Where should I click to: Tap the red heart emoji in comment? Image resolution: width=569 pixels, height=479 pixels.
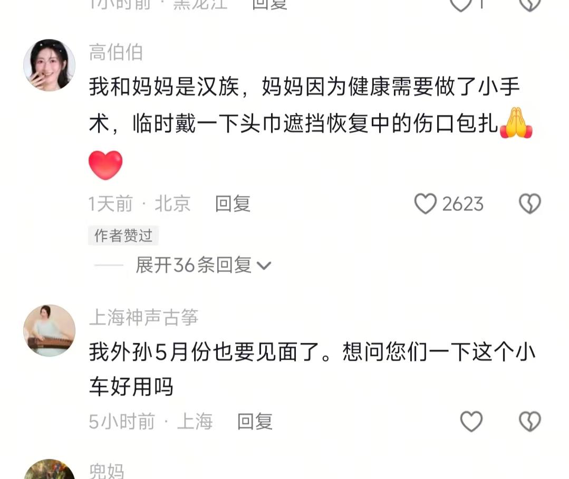pyautogui.click(x=105, y=165)
